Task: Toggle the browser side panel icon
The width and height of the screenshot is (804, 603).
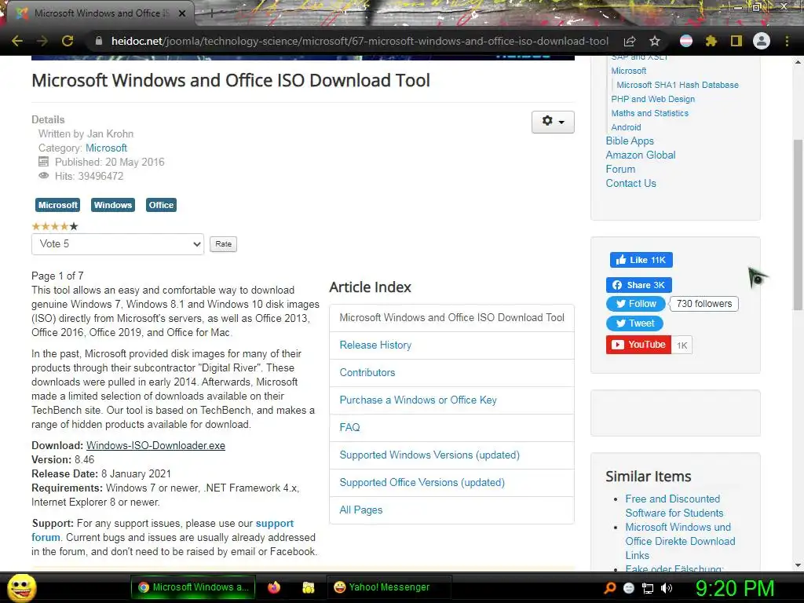Action: pos(736,41)
